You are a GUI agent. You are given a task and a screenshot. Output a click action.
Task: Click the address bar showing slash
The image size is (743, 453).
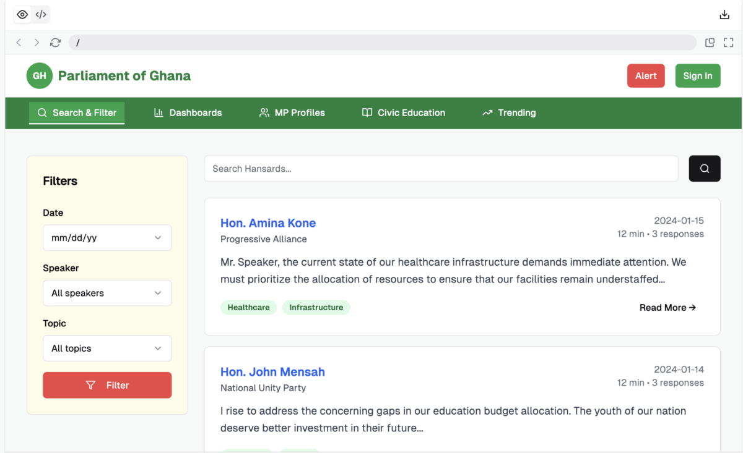tap(382, 43)
